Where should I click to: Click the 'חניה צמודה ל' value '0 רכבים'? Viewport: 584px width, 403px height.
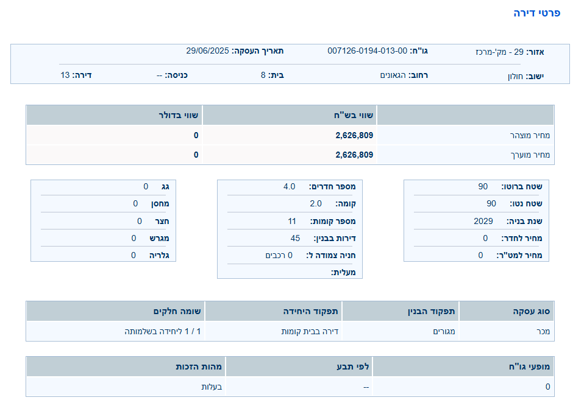click(279, 256)
